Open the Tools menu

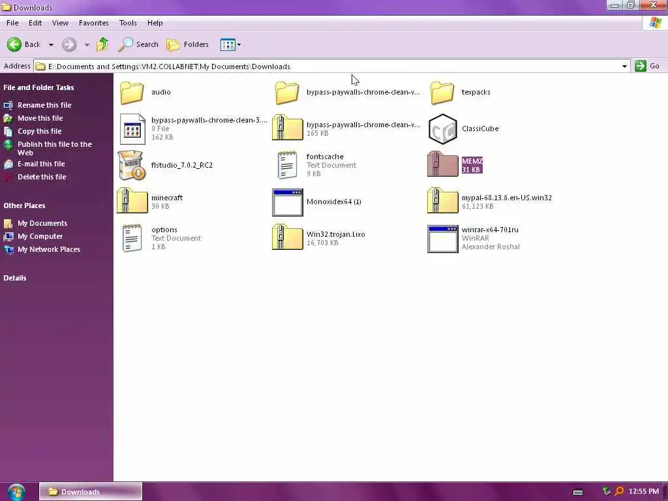coord(128,23)
